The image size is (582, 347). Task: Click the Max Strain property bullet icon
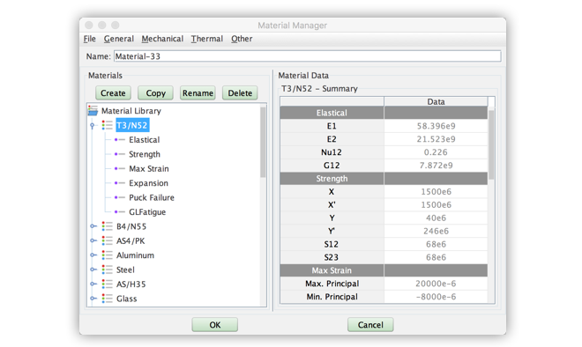[120, 169]
